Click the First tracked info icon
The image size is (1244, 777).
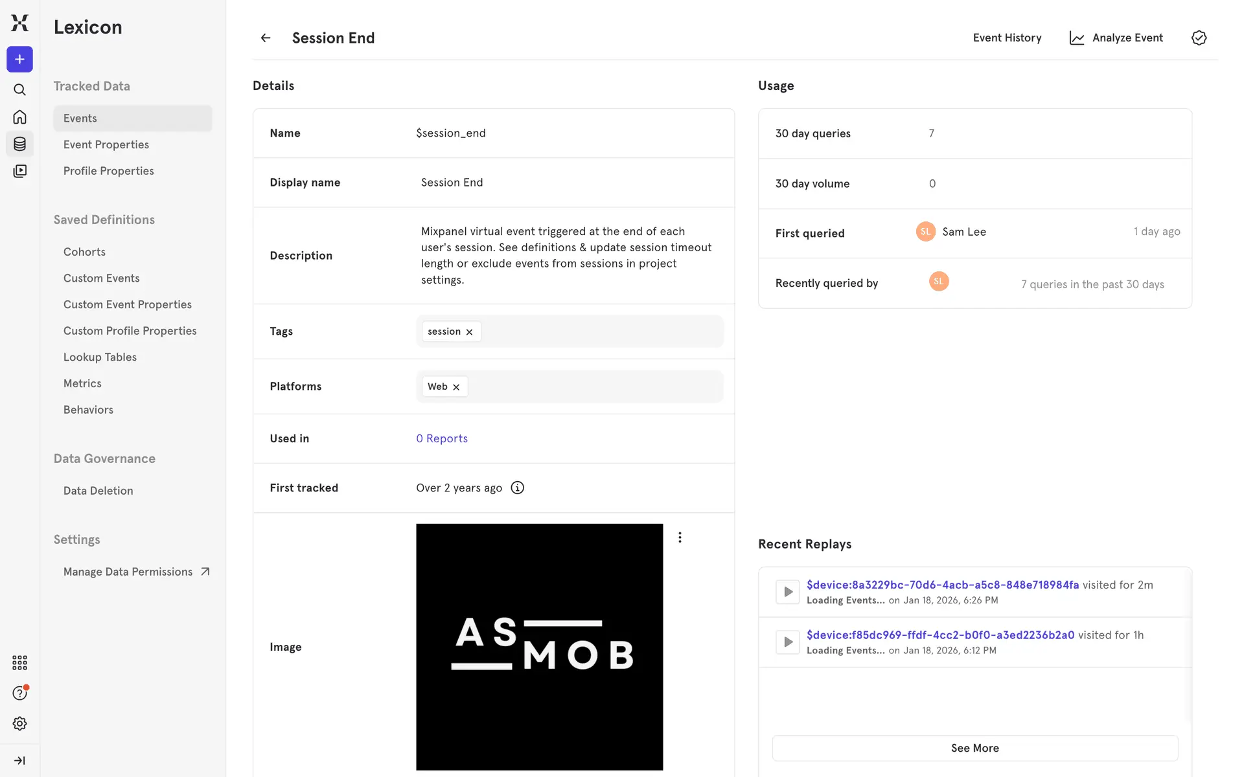coord(517,488)
